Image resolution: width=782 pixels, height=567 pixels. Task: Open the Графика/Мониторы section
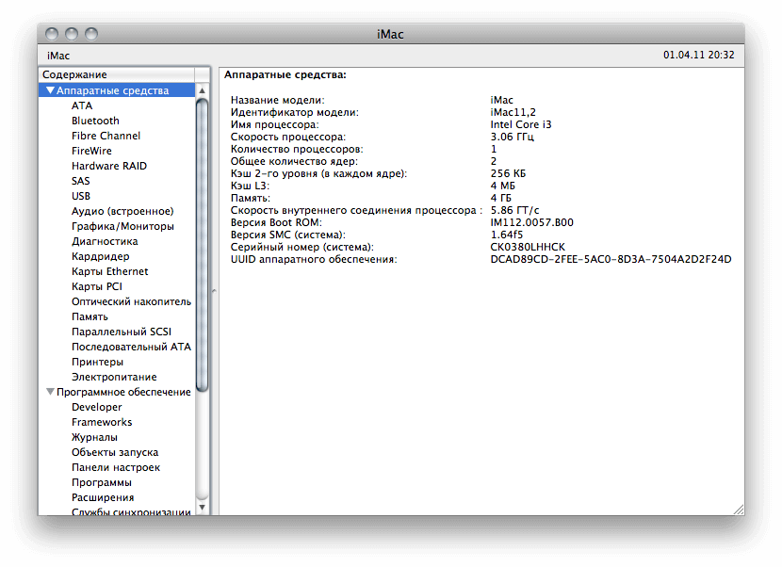[122, 226]
